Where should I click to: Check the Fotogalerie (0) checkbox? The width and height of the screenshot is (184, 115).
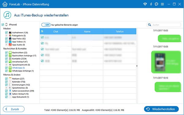coord(6,35)
